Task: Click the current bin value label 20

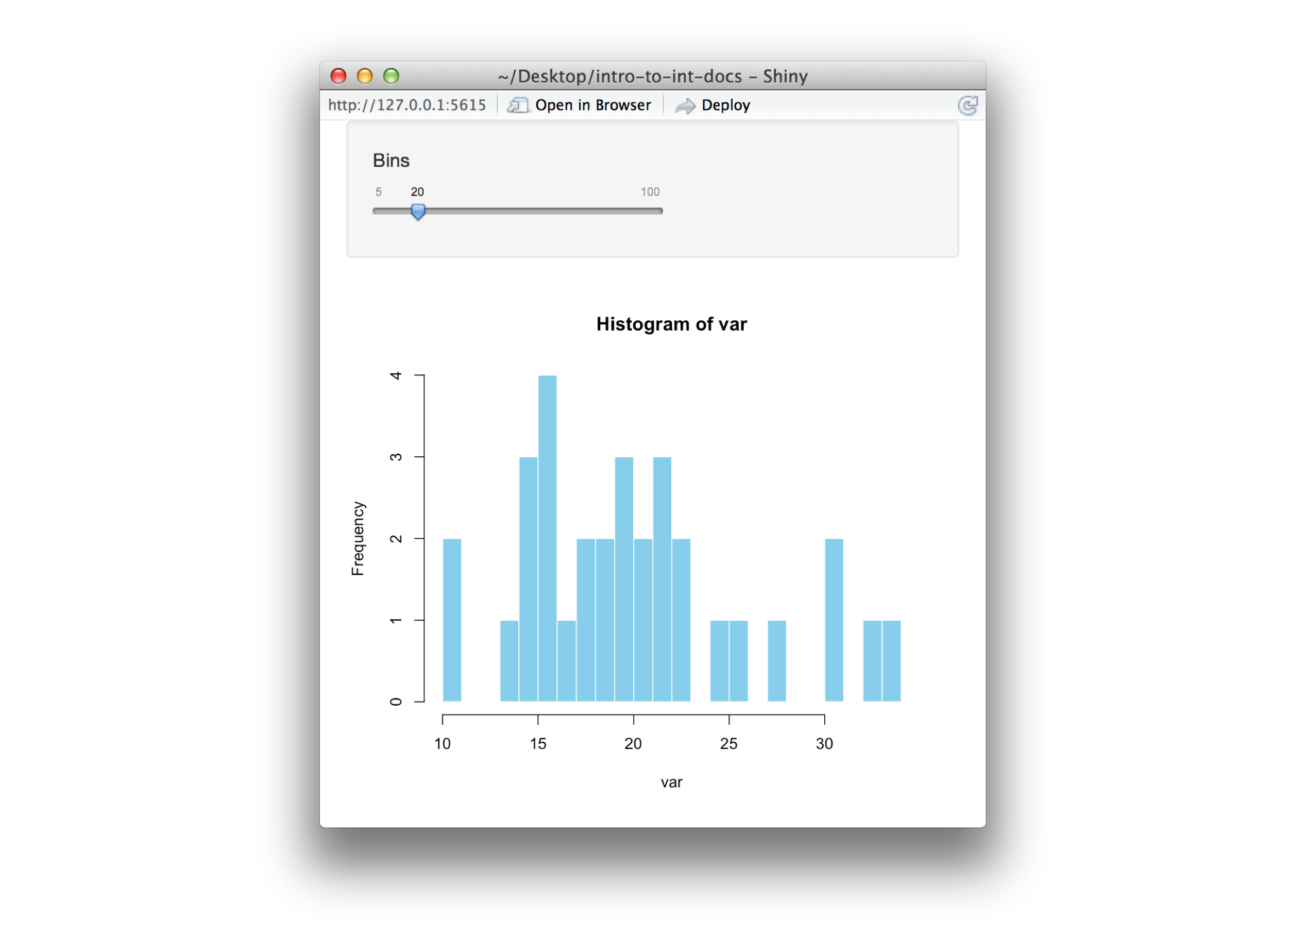Action: pos(417,192)
